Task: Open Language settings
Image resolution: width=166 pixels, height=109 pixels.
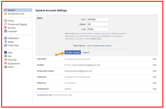Action: 12,31
